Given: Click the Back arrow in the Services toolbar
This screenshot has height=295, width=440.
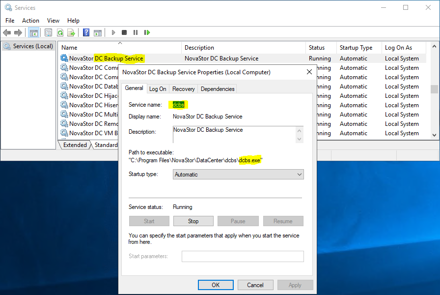Looking at the screenshot, I should [7, 32].
